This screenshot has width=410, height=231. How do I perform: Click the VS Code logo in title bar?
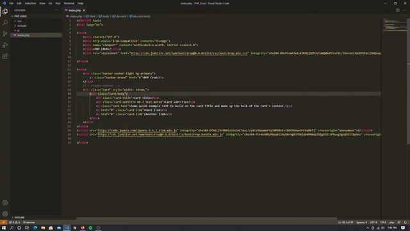pyautogui.click(x=4, y=3)
